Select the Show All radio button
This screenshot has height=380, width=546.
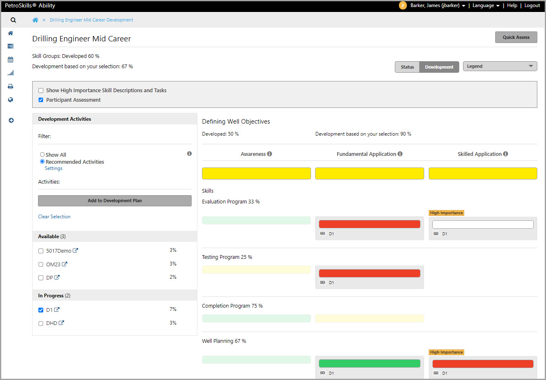click(x=42, y=155)
